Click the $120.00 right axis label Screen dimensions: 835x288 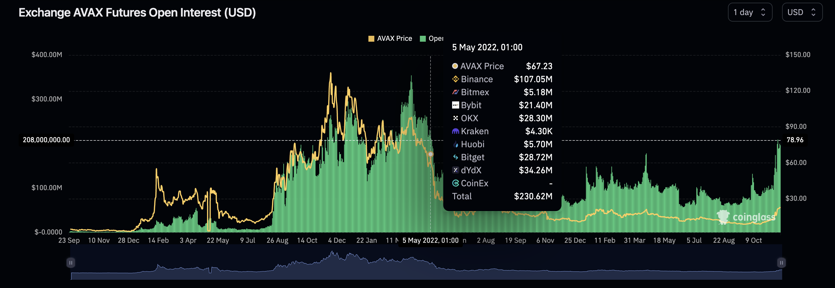(798, 90)
